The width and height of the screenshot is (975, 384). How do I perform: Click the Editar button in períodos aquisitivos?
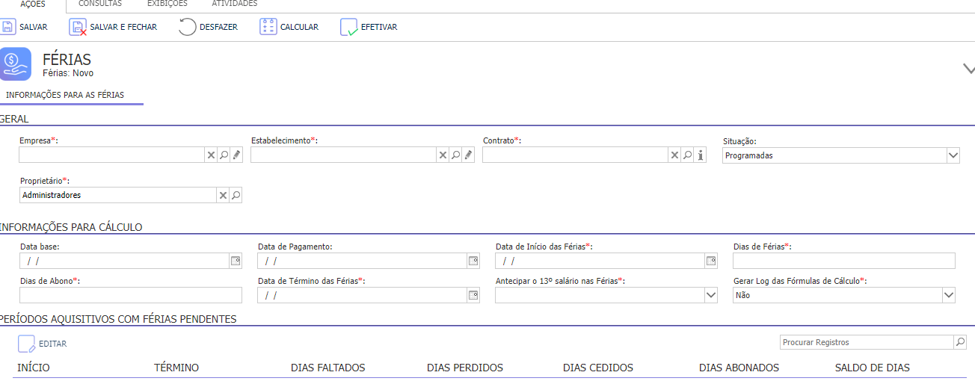(x=43, y=344)
